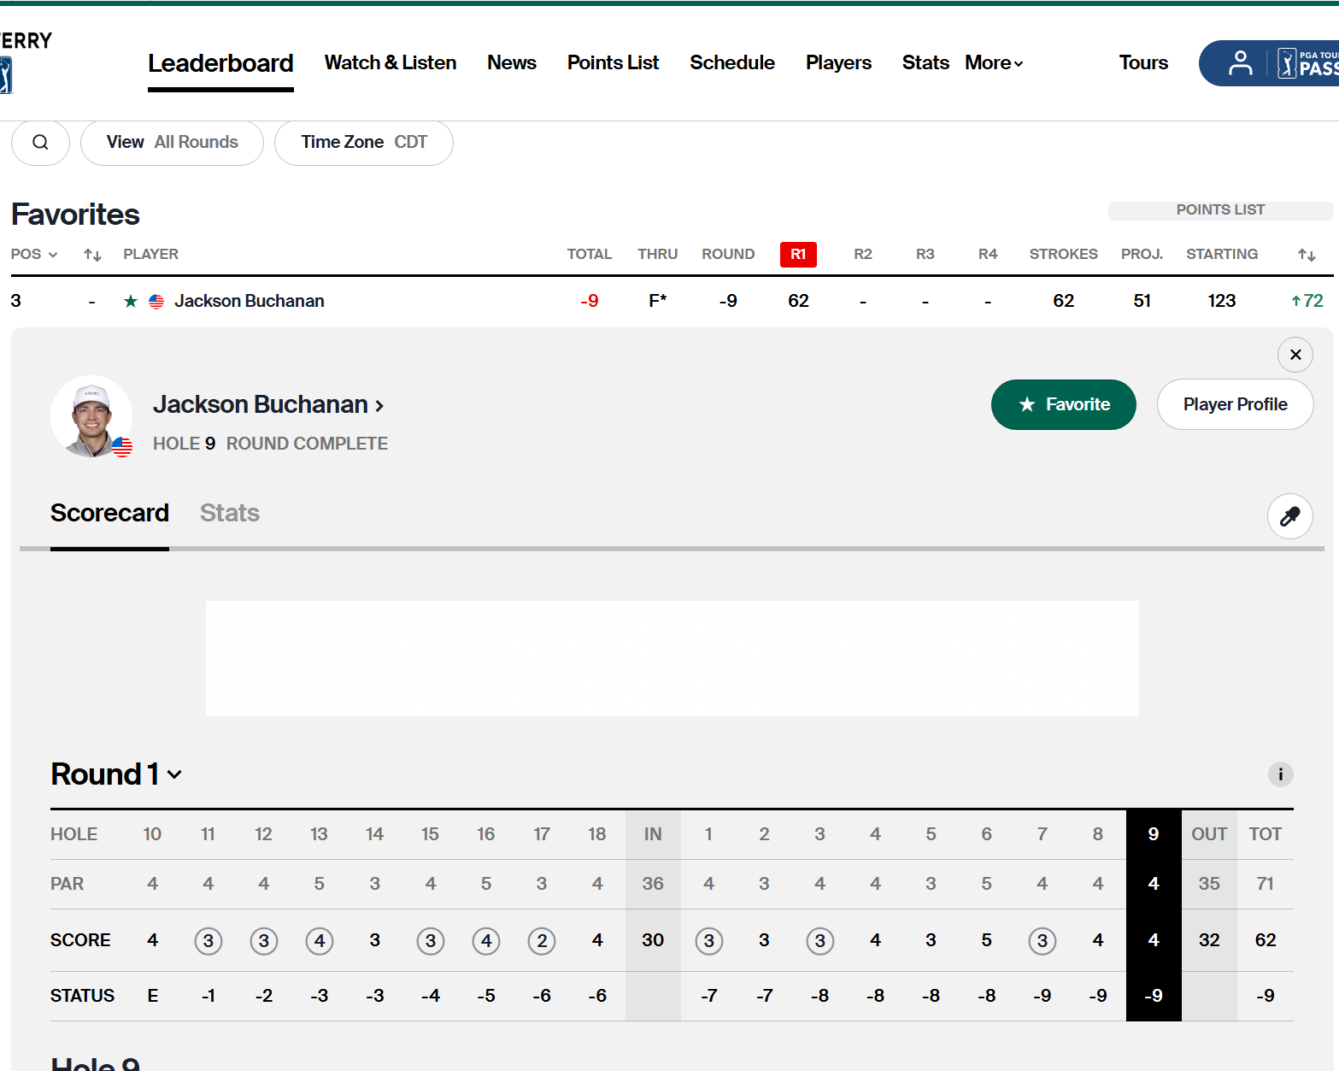Click Jackson Buchanan in the favorites row

[250, 301]
